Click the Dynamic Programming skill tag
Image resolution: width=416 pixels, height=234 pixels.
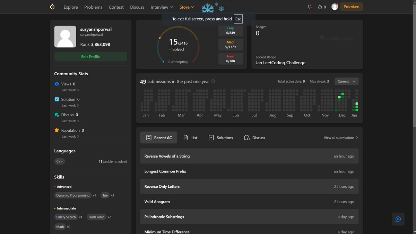tap(73, 195)
